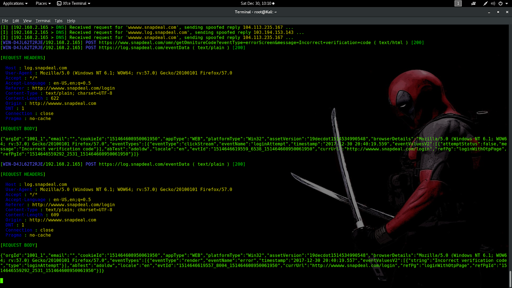Open the Tabs menu
The image size is (512, 288).
(59, 21)
